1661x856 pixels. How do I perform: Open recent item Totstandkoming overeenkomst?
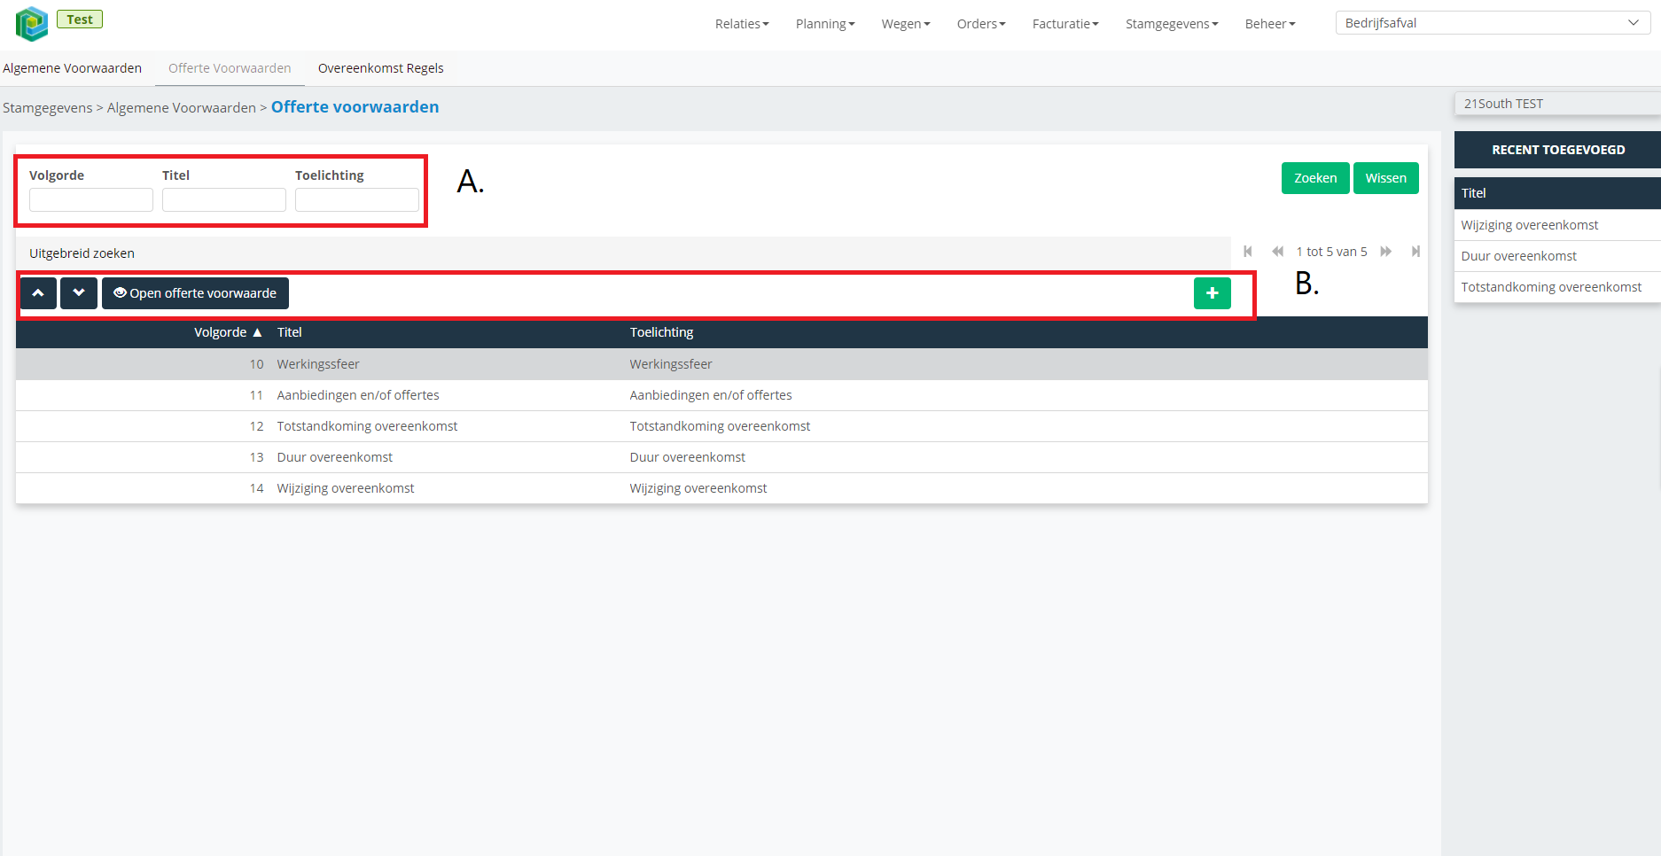click(1551, 287)
